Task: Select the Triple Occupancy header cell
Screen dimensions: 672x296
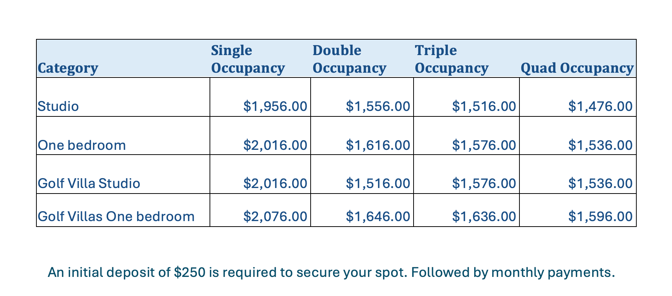Action: click(451, 59)
